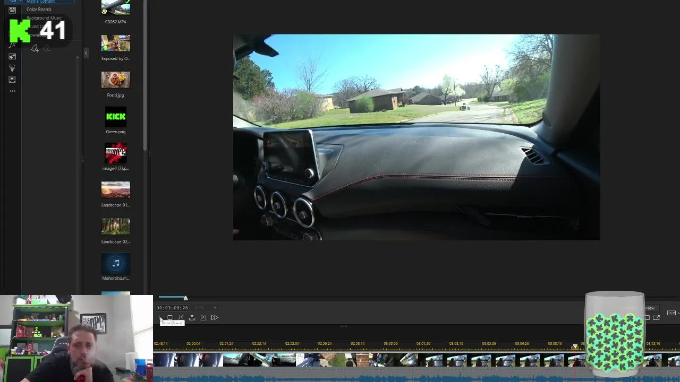Screen dimensions: 680x382
Task: Select the Landscape 02 thumbnail
Action: [x=116, y=226]
